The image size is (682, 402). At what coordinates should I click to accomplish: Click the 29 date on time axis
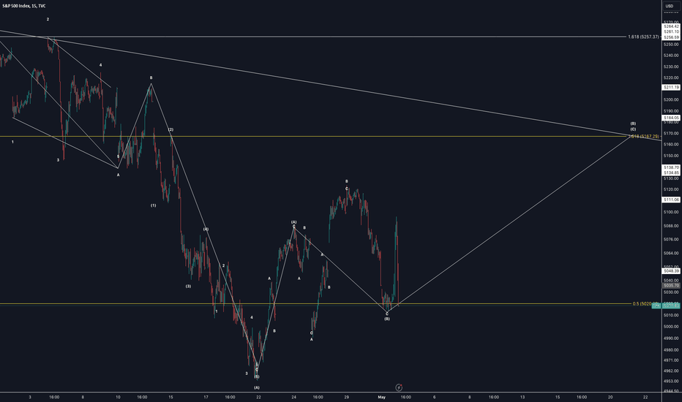pos(347,397)
